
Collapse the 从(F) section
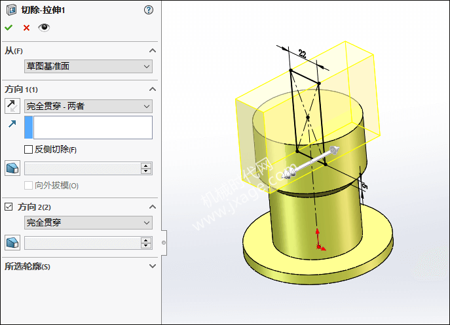tap(153, 51)
